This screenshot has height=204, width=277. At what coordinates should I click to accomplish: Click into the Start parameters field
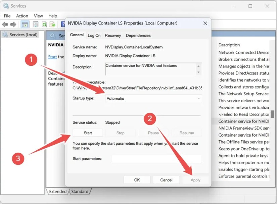(157, 159)
